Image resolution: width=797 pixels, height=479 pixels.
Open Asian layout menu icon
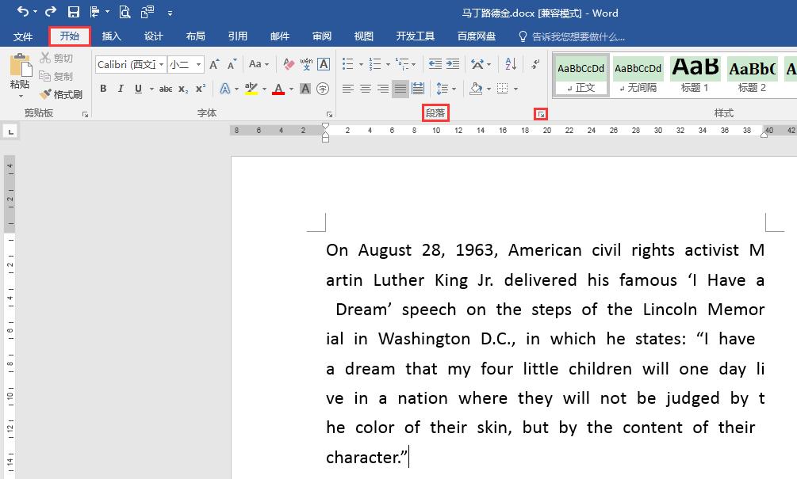pos(477,64)
